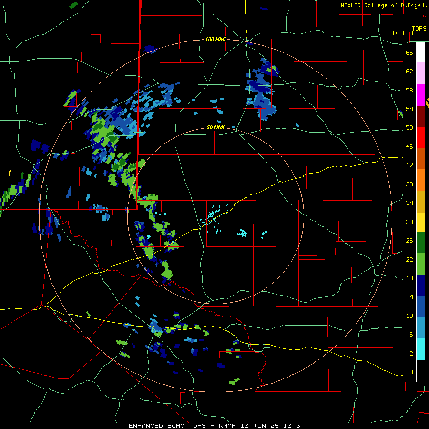Image resolution: width=429 pixels, height=429 pixels.
Task: Select the light pink legend swatch
Action: click(421, 73)
